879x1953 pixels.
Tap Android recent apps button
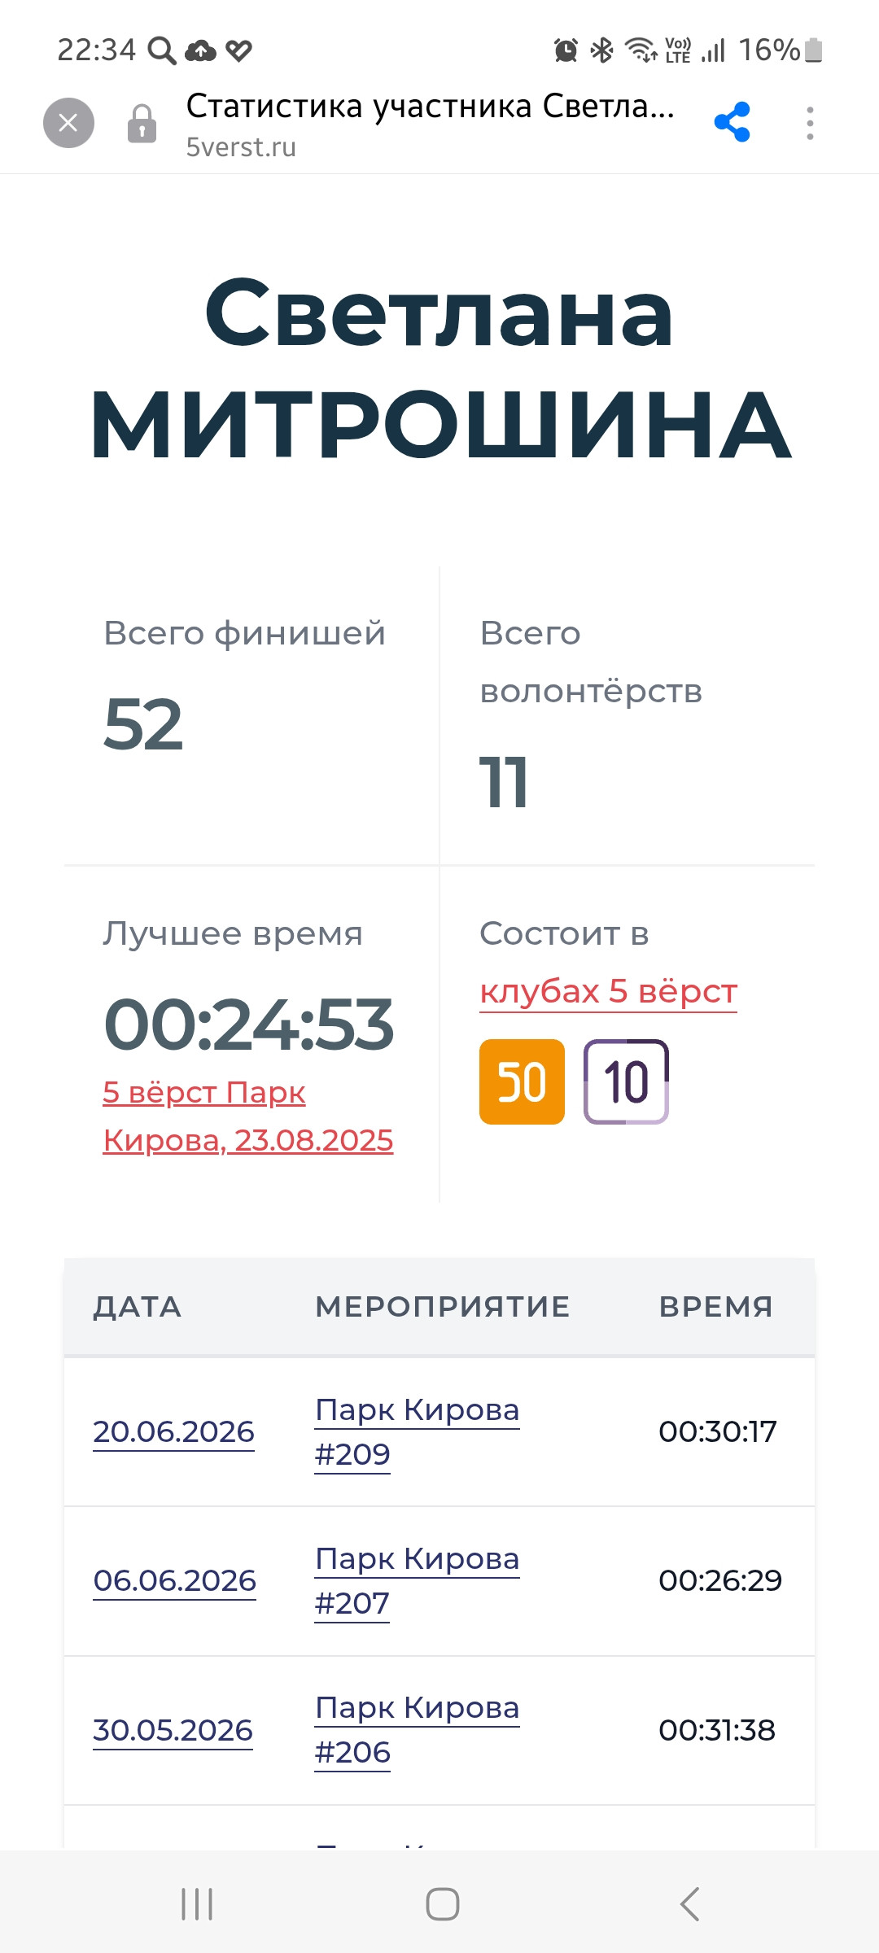197,1904
